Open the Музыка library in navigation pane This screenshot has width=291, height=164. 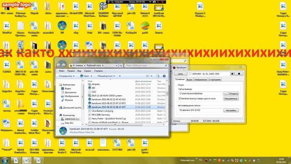(x=69, y=100)
